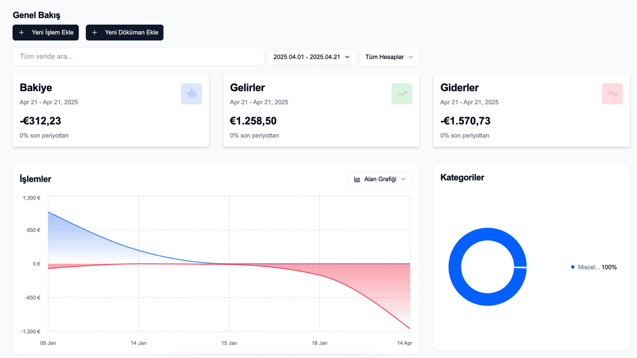Screen dimensions: 637x358
Task: Toggle the blue legend dot next to Miscel...
Action: [572, 267]
